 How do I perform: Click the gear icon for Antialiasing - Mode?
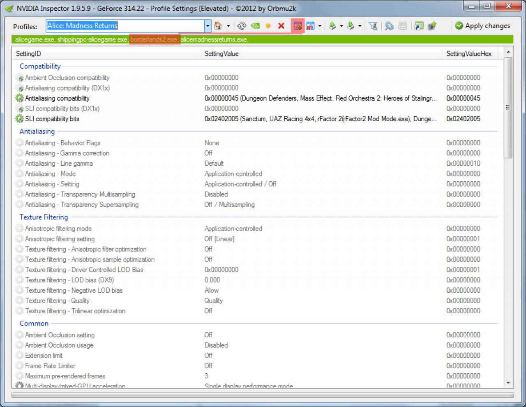pos(19,174)
